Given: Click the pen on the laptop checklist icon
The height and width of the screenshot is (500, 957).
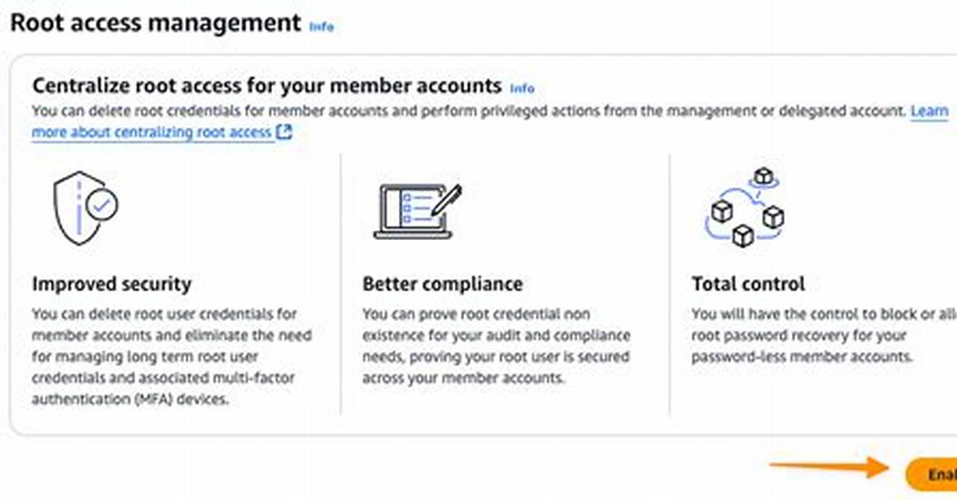Looking at the screenshot, I should tap(446, 199).
